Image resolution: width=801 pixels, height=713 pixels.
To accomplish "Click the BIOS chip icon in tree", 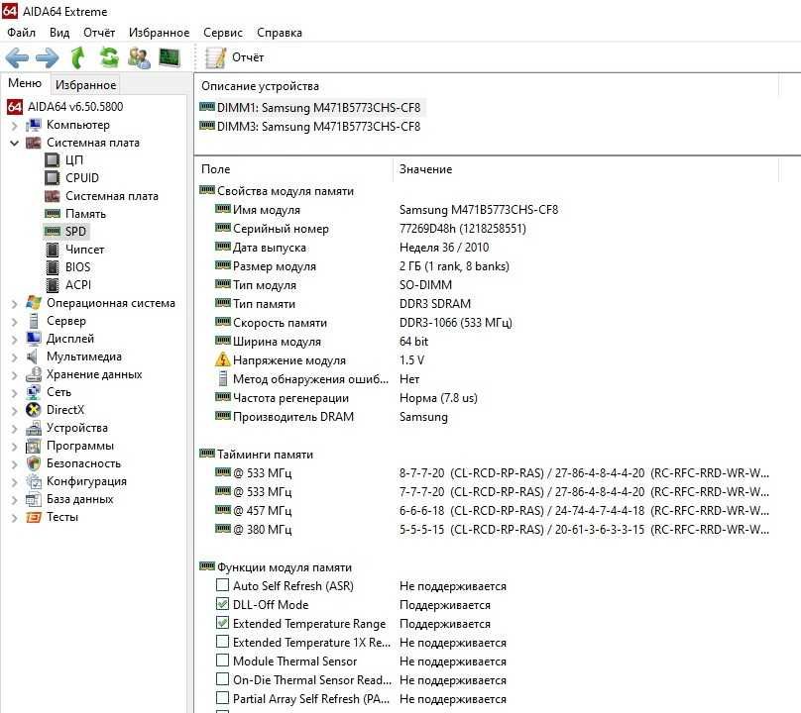I will click(53, 267).
